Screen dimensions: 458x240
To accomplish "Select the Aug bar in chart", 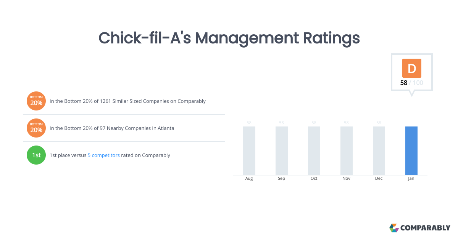I will pos(249,151).
